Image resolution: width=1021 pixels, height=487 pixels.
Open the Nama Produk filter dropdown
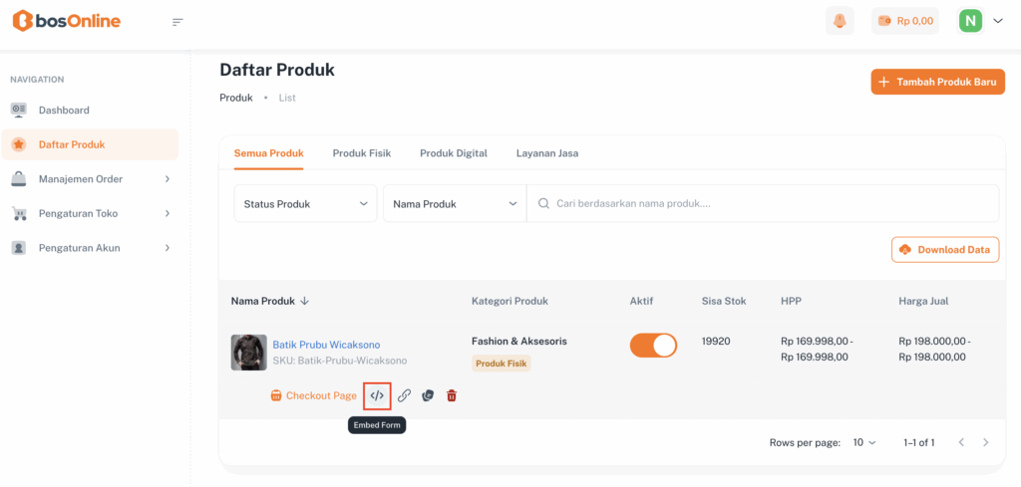(455, 203)
